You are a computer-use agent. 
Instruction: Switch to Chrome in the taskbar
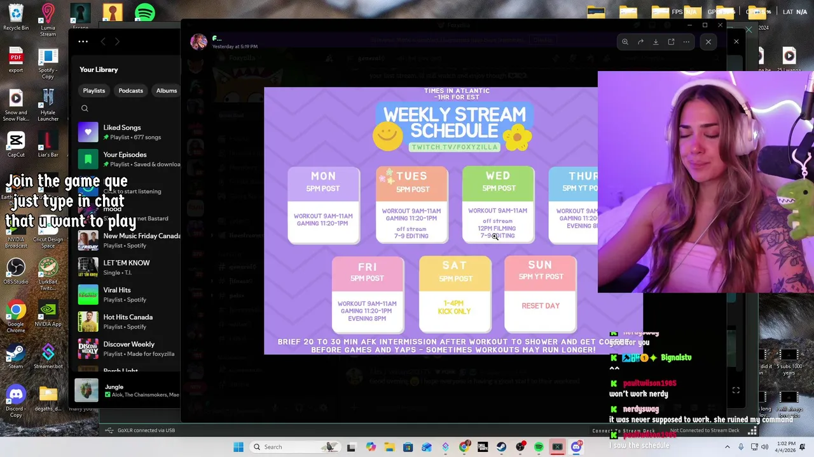click(x=464, y=447)
